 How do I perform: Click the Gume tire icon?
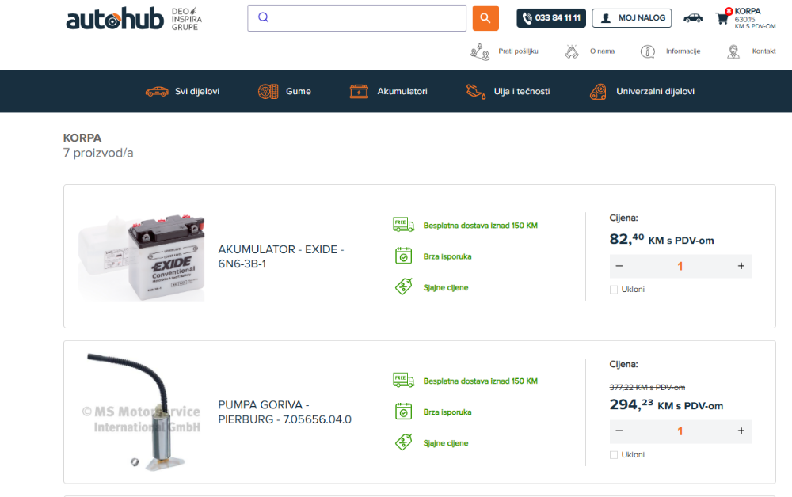[x=268, y=91]
